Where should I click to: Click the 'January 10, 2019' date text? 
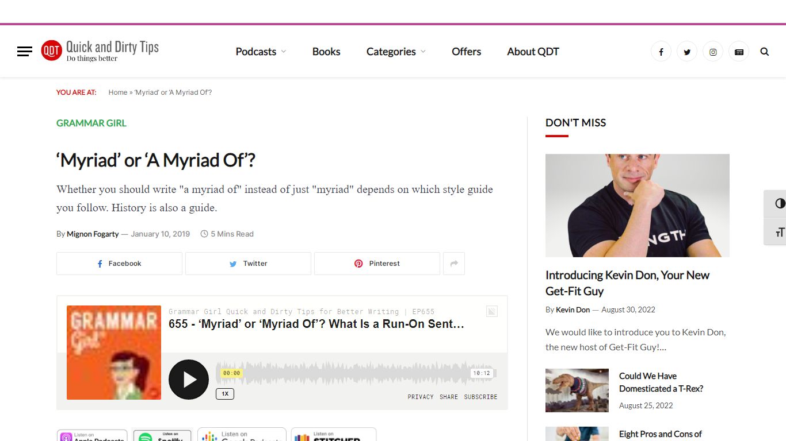pyautogui.click(x=160, y=234)
